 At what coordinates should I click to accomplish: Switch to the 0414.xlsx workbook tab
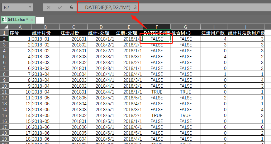(18, 20)
